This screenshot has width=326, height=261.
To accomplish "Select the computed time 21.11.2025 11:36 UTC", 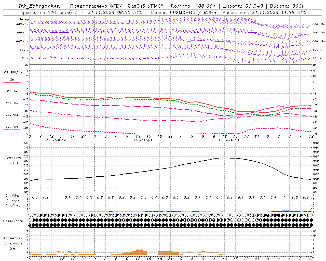I will coord(279,12).
